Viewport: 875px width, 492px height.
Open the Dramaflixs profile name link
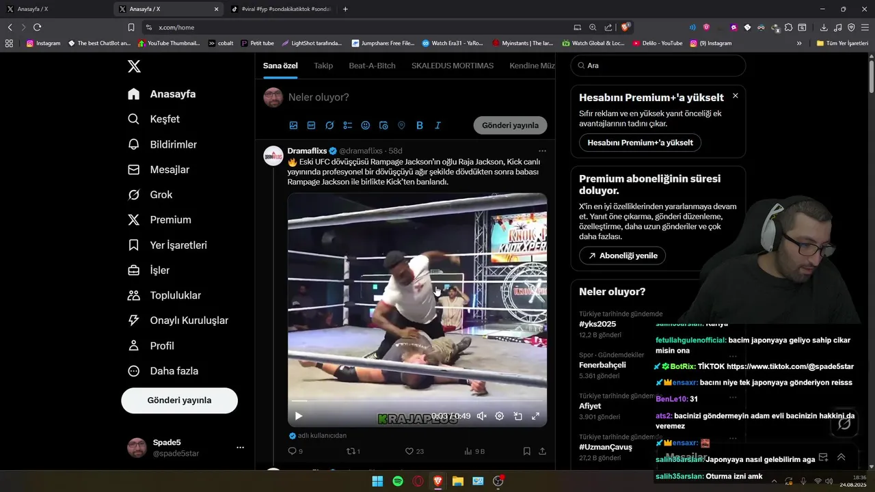(307, 150)
